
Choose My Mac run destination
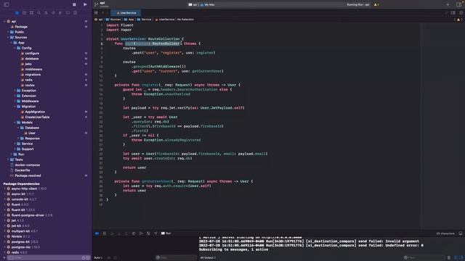tap(208, 5)
